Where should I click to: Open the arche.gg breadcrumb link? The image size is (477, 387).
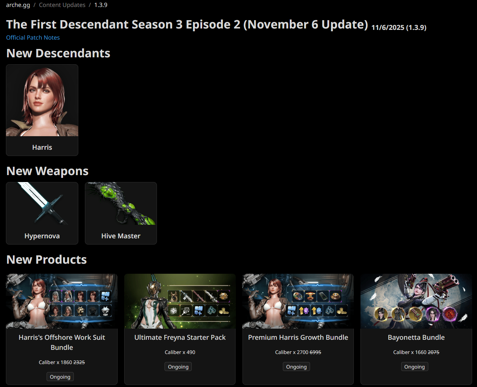coord(18,5)
